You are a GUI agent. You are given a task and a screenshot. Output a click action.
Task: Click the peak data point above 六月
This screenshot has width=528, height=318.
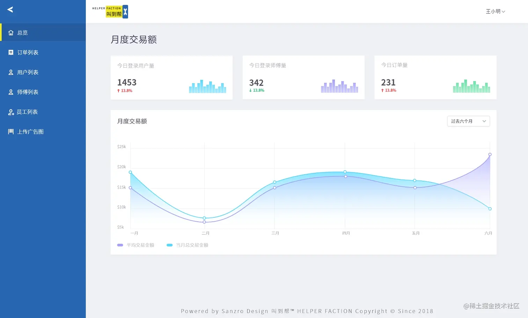pos(490,154)
